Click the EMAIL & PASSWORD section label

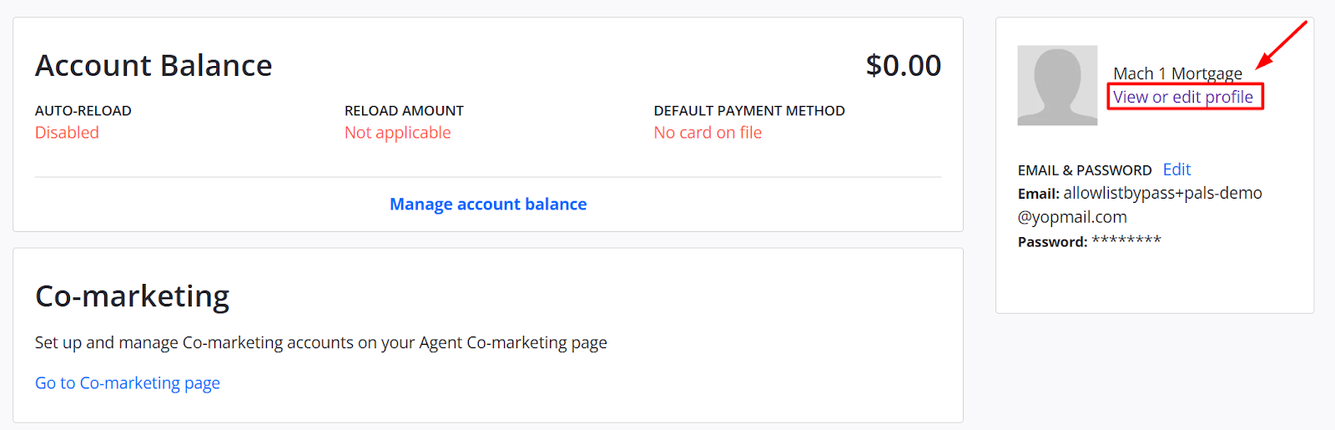[1085, 170]
